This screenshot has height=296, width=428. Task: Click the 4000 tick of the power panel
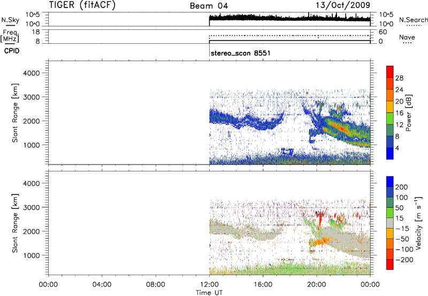pos(32,73)
